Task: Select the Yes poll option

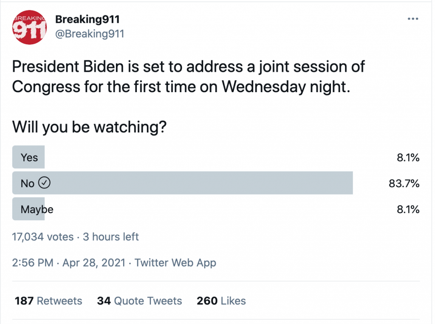Action: 29,158
